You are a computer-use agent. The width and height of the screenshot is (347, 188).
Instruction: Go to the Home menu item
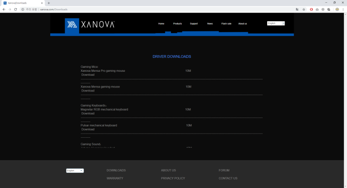161,23
